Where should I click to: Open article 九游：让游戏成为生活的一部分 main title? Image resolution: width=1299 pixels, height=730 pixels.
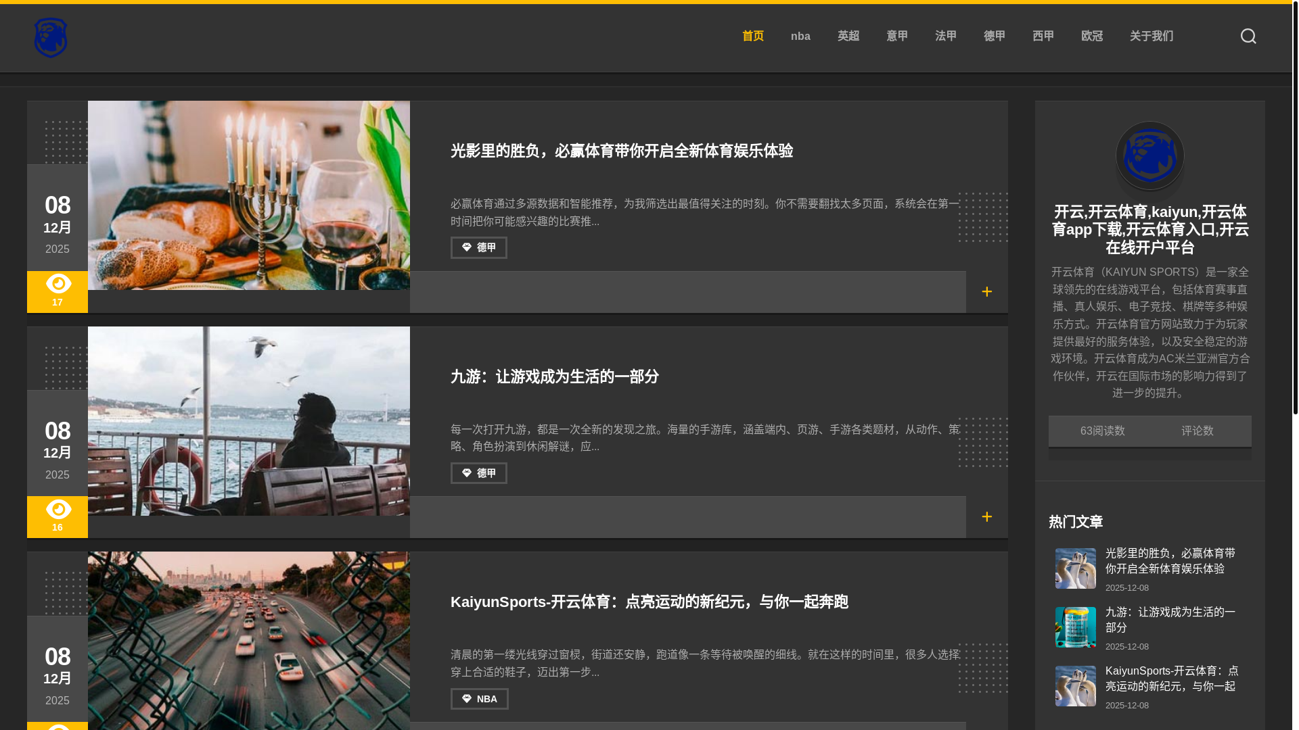click(x=555, y=376)
